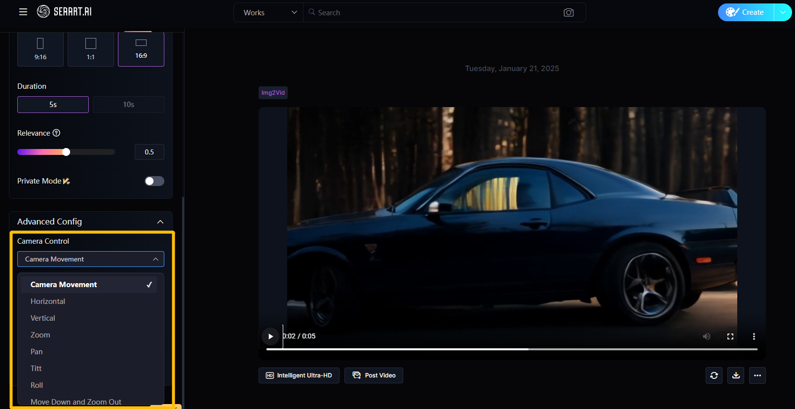
Task: Click Intelligent Ultra-HD button
Action: coord(299,375)
